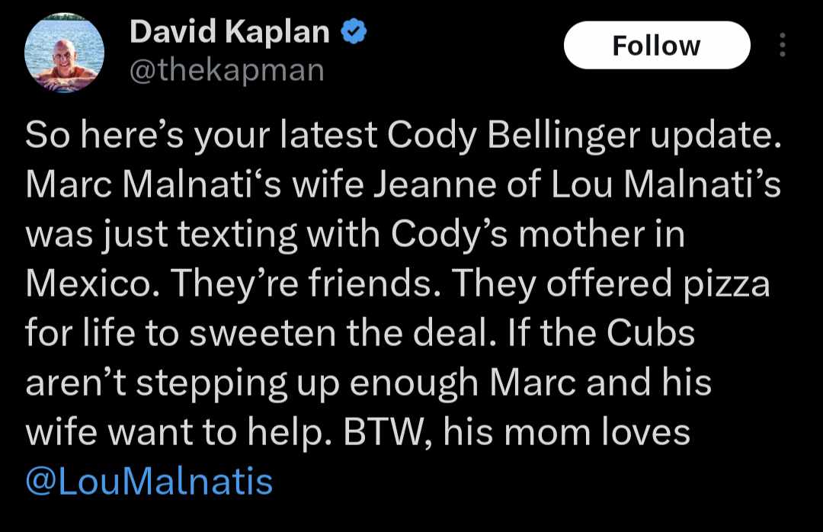The image size is (823, 532).
Task: Click the word 'BTW' in the tweet
Action: click(x=383, y=433)
